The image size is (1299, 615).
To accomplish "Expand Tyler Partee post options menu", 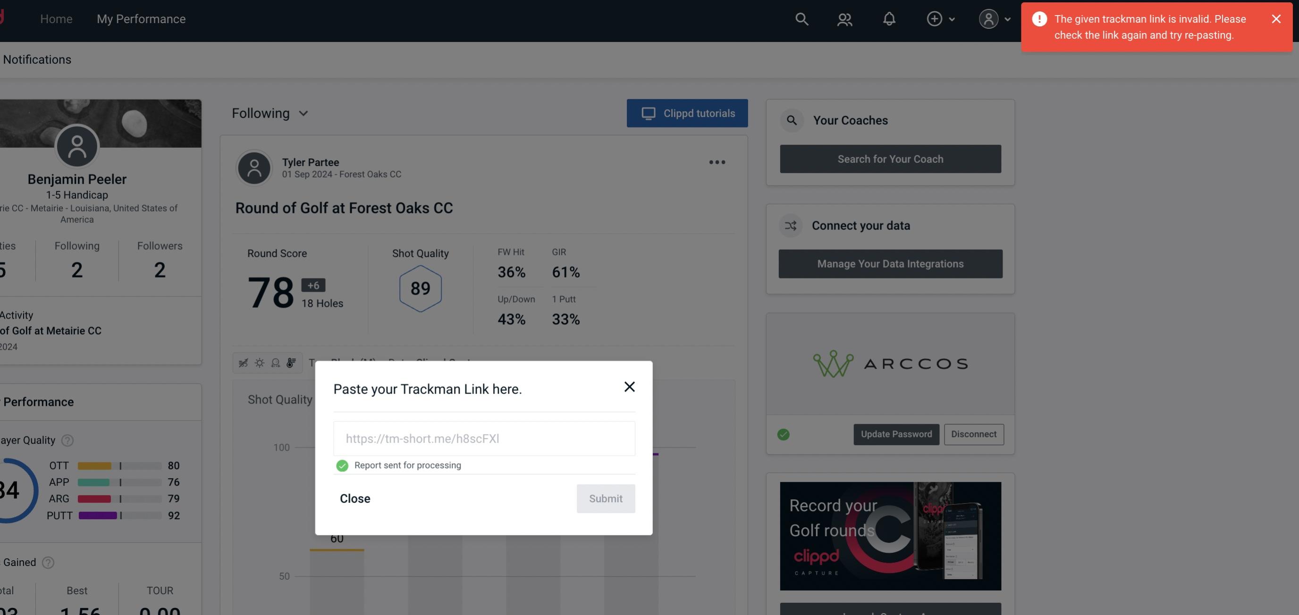I will tap(717, 162).
